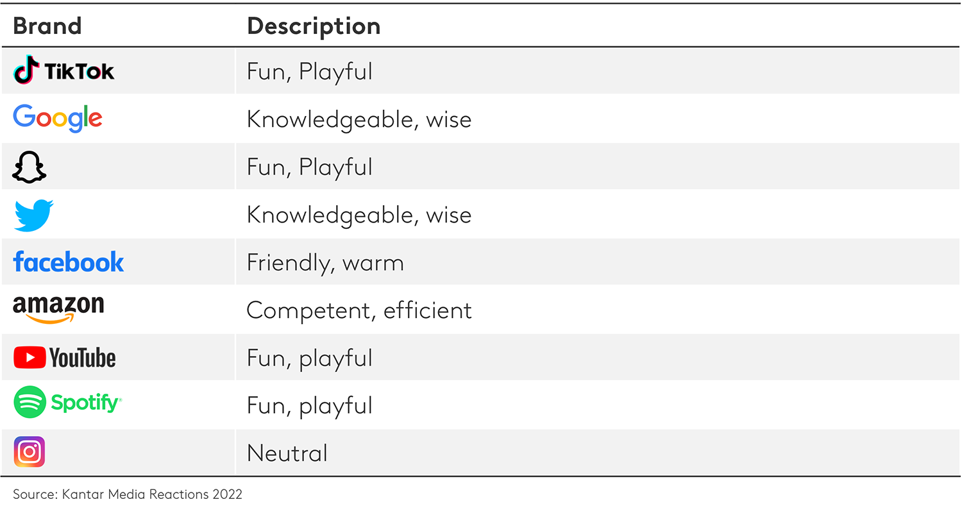
Task: Click the Kantar Media Reactions source text
Action: pyautogui.click(x=128, y=494)
